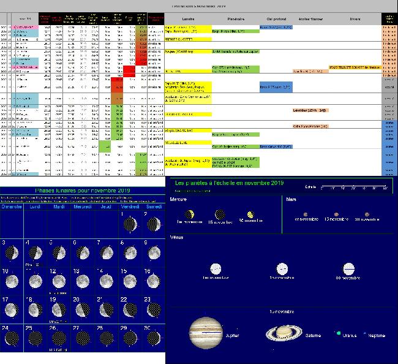Click the Saturne name label
This screenshot has height=364, width=398.
click(x=314, y=336)
